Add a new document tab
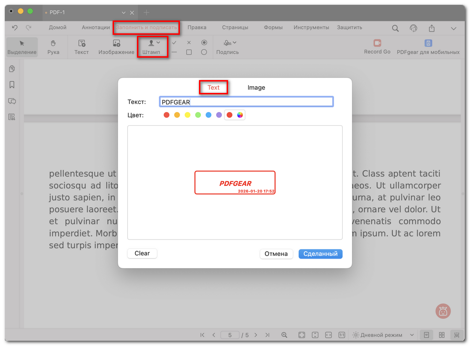 click(x=146, y=12)
